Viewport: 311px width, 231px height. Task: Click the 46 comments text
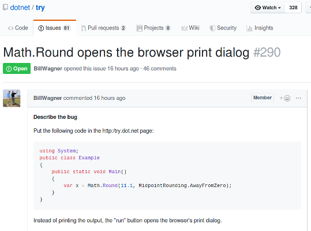point(160,69)
